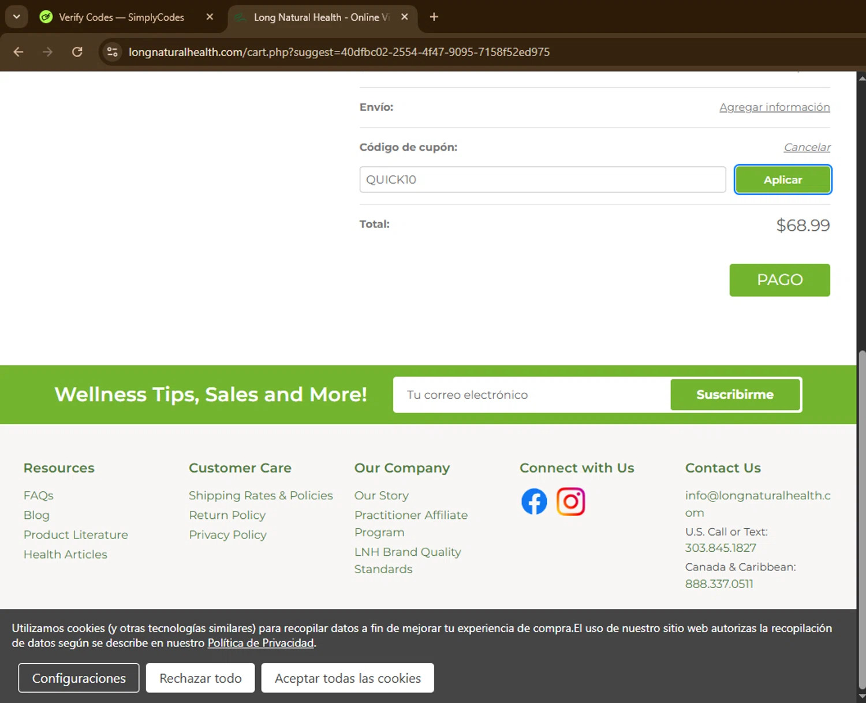Image resolution: width=866 pixels, height=703 pixels.
Task: Switch to the Verify Codes SimplyCodes tab
Action: [121, 17]
